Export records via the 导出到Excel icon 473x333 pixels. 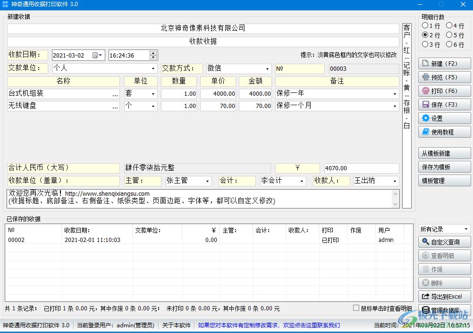click(x=444, y=296)
